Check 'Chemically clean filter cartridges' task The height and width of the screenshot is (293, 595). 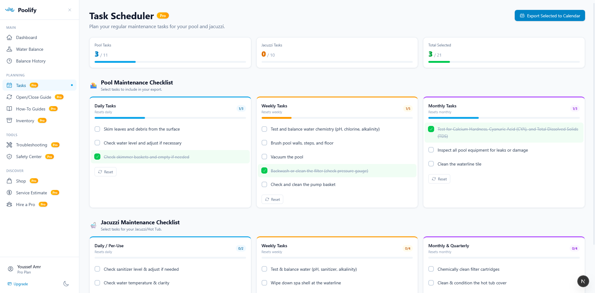(x=431, y=269)
